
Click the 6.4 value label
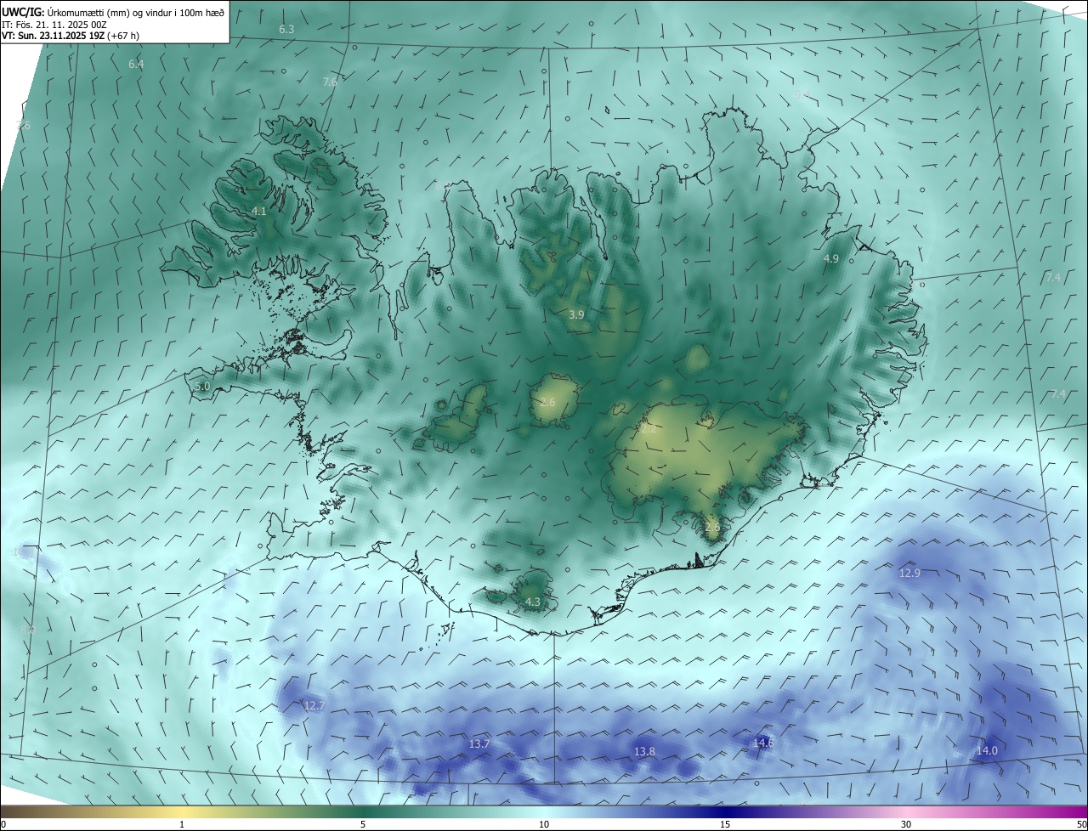[x=136, y=65]
